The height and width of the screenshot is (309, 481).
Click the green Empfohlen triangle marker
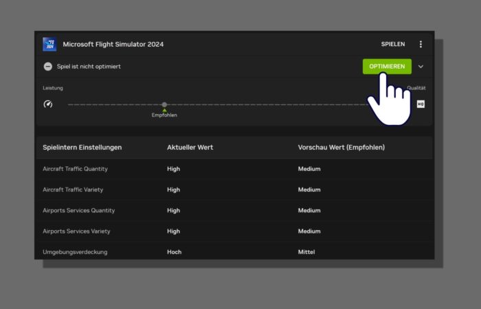[164, 110]
